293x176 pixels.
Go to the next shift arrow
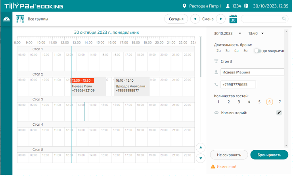coord(221,19)
